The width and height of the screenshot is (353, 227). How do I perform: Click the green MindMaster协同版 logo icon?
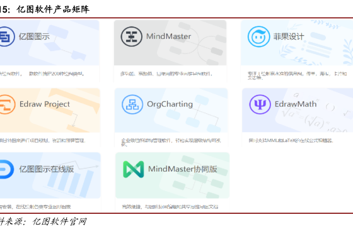tap(134, 169)
